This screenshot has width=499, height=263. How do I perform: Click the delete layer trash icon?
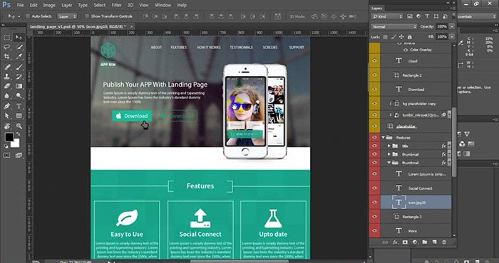(x=444, y=242)
